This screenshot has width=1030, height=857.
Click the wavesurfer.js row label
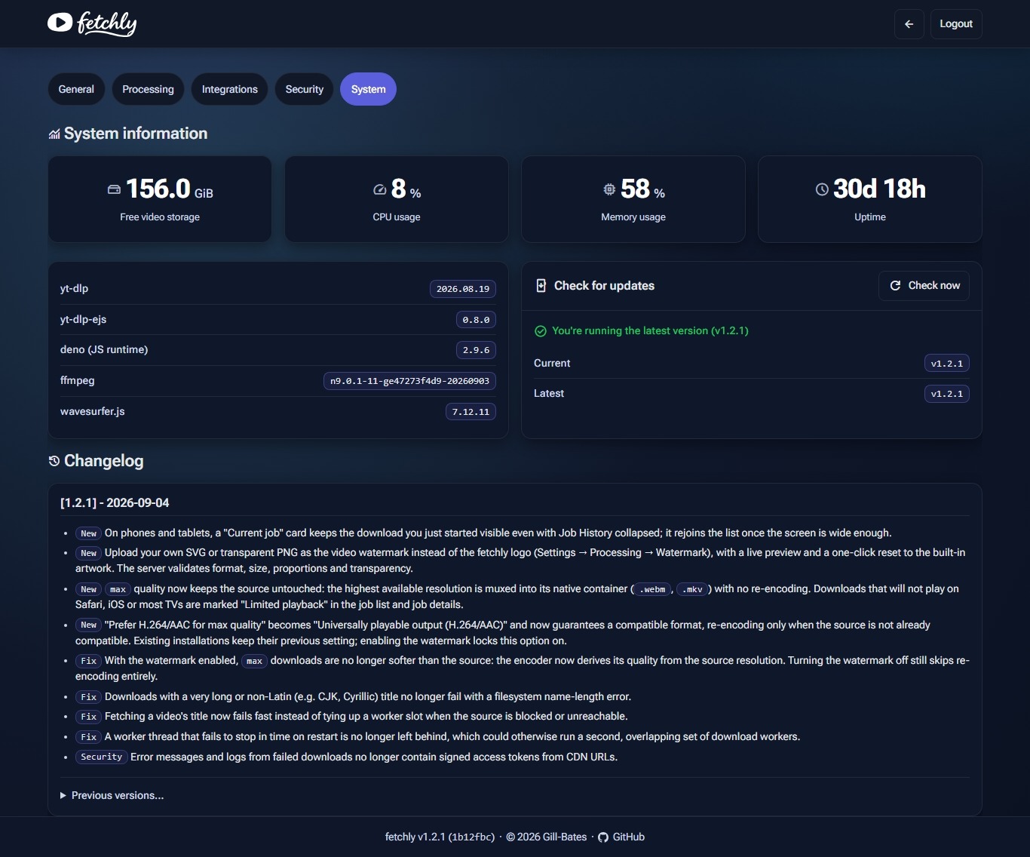93,412
